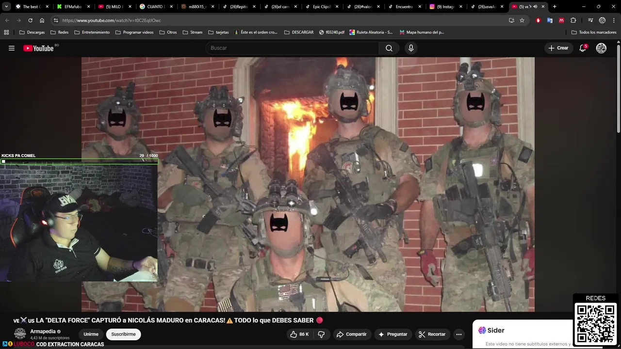The image size is (621, 349).
Task: View site information icon in address bar
Action: point(56,20)
